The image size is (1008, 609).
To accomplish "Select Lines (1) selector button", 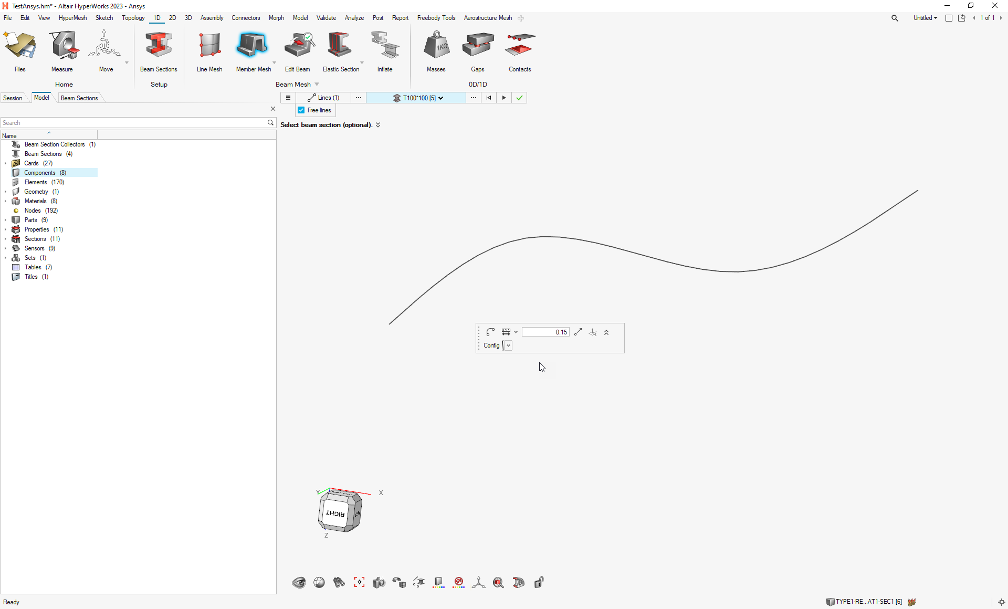I will click(323, 98).
